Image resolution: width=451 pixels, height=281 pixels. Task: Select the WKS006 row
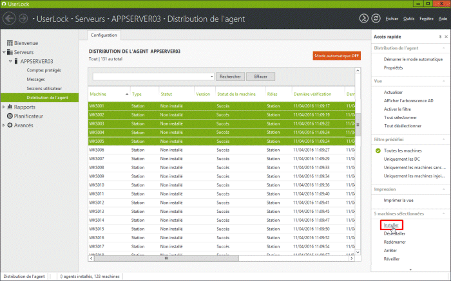point(222,150)
